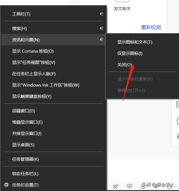Click greyed 悬停时打开(H) submenu item
This screenshot has height=191, width=179.
coord(142,91)
